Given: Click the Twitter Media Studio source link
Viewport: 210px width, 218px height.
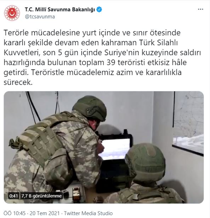Looking at the screenshot, I should [x=88, y=213].
